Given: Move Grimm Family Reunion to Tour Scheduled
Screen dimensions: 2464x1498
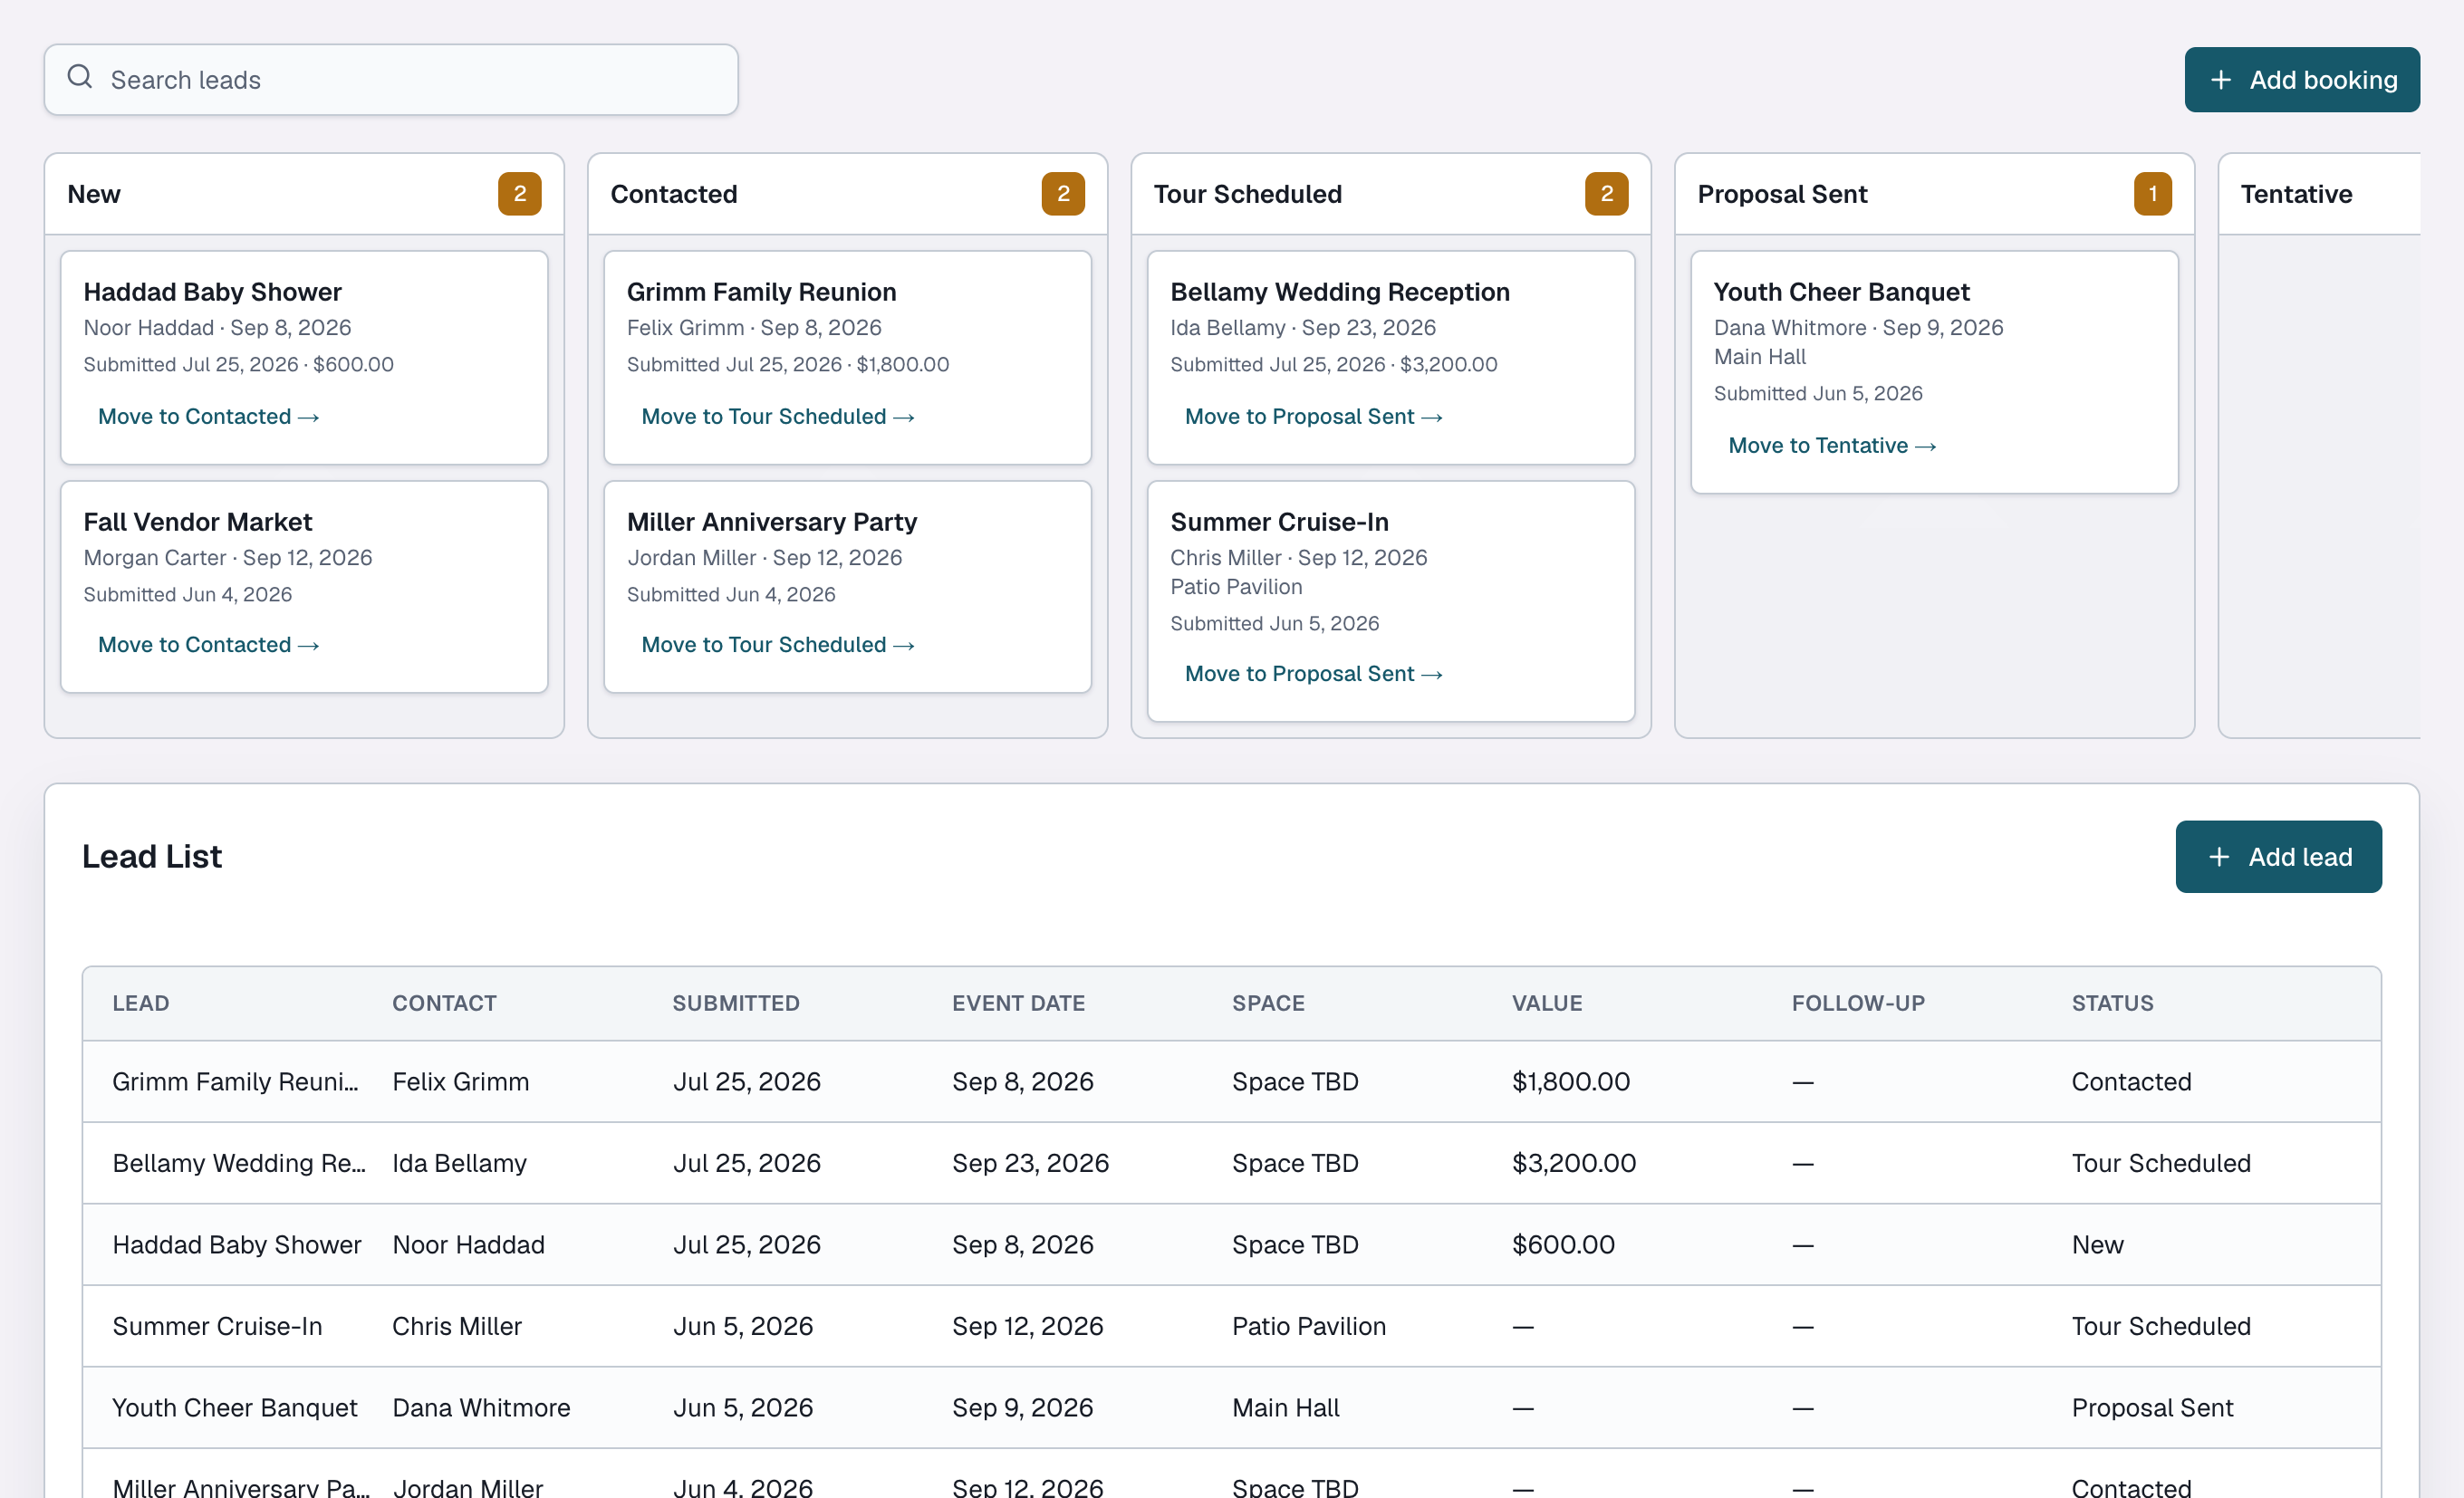Looking at the screenshot, I should click(x=778, y=417).
